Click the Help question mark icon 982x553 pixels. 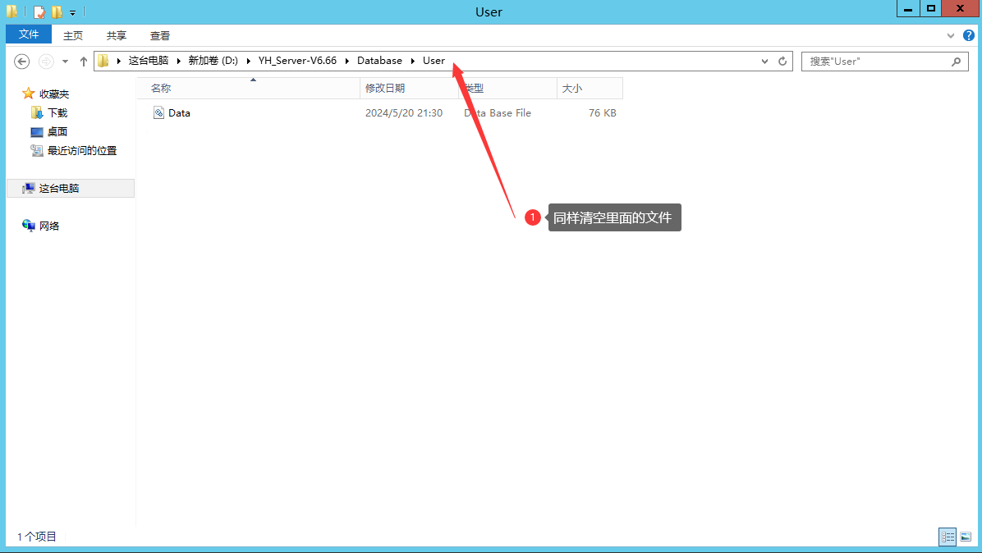(968, 35)
